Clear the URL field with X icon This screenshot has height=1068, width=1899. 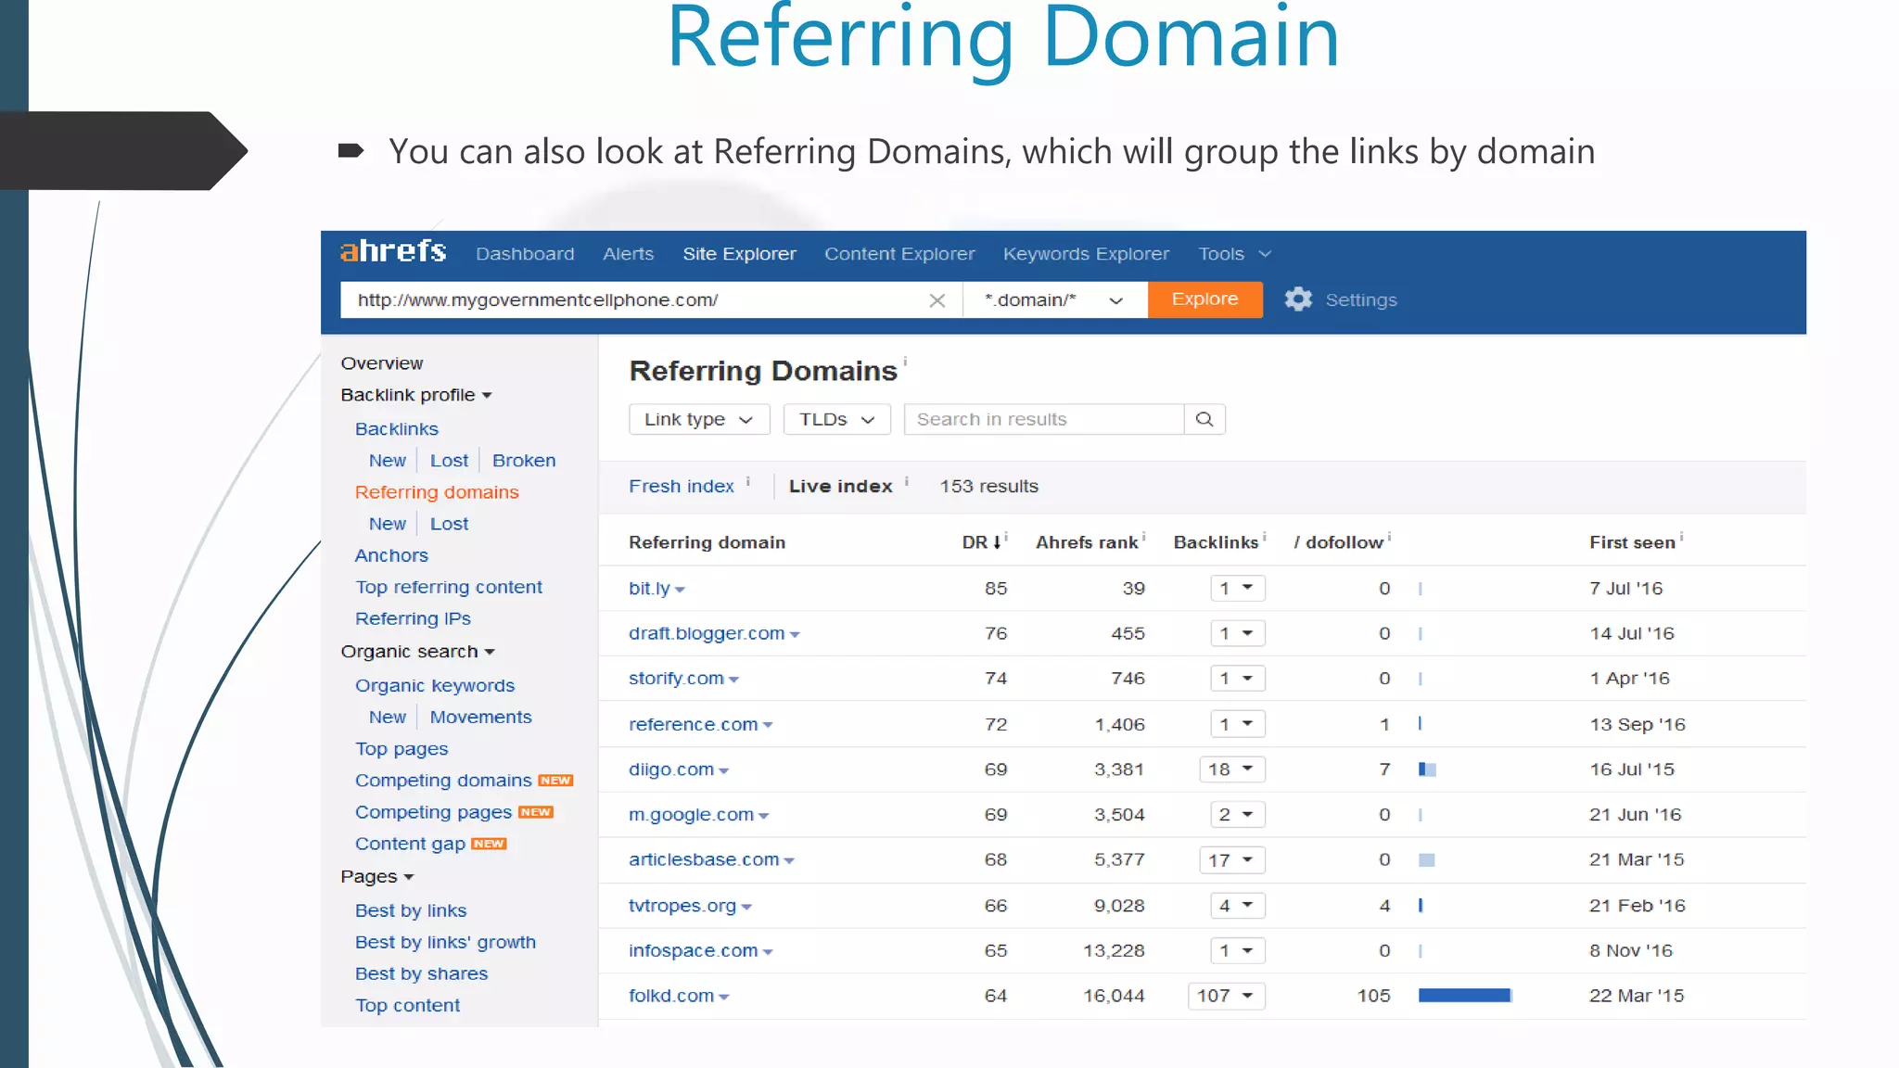(937, 300)
